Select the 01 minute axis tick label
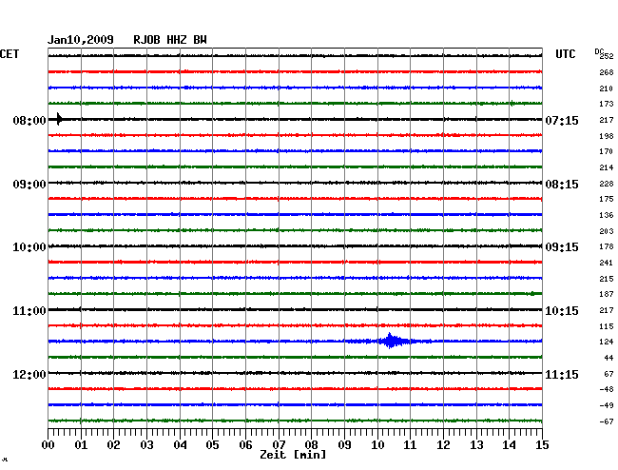This screenshot has height=470, width=618. pyautogui.click(x=81, y=445)
